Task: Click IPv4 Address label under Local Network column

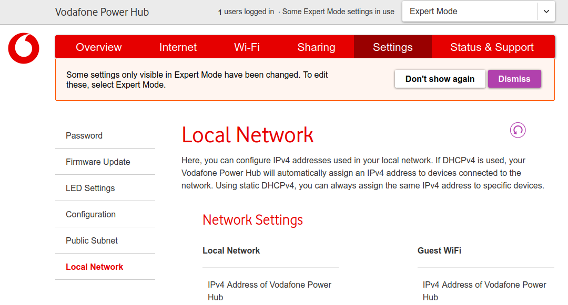Action: pyautogui.click(x=269, y=291)
